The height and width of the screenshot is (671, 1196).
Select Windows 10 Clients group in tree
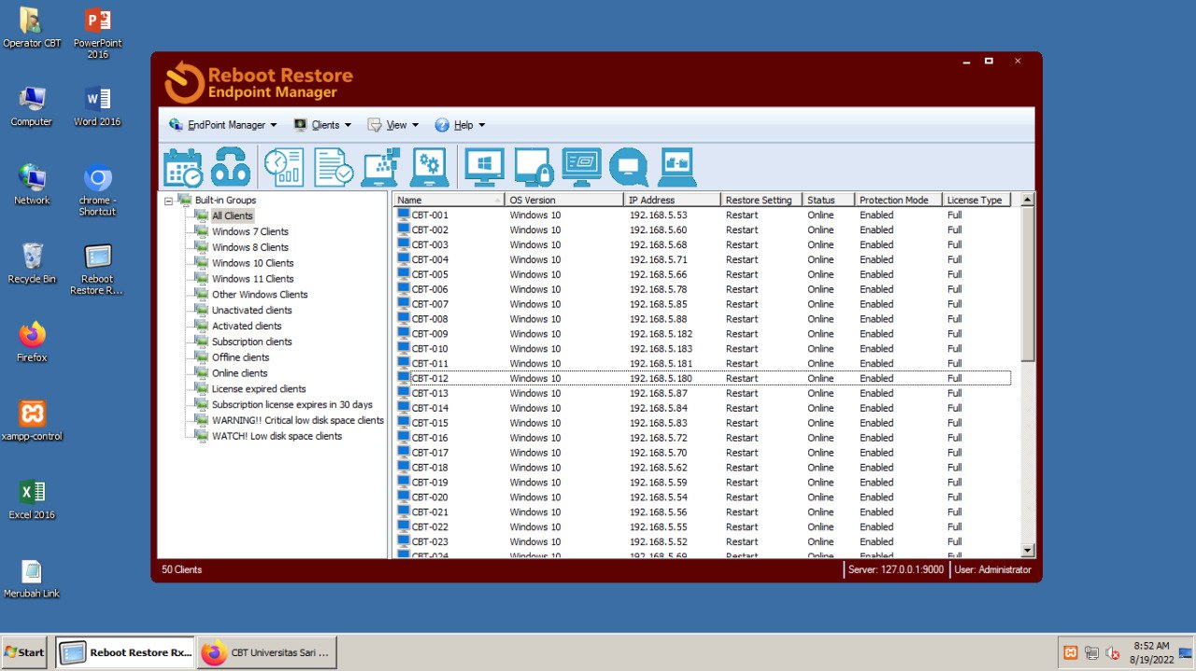pyautogui.click(x=252, y=263)
